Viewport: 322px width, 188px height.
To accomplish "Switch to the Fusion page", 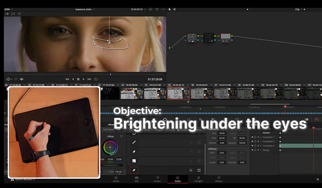I will click(x=157, y=179).
